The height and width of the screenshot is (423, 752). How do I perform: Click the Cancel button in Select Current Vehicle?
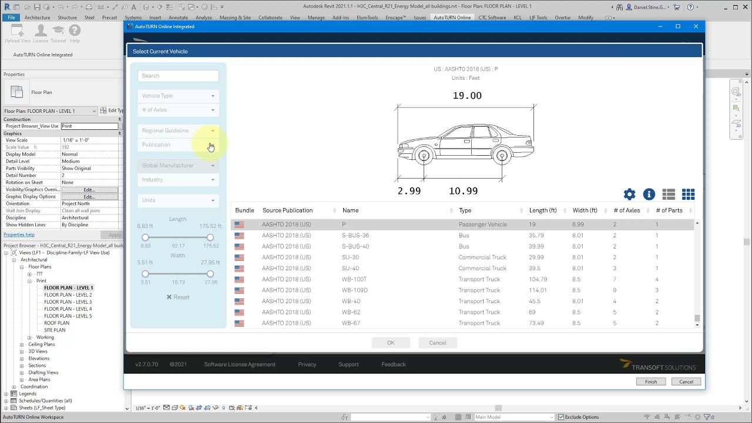pyautogui.click(x=438, y=343)
